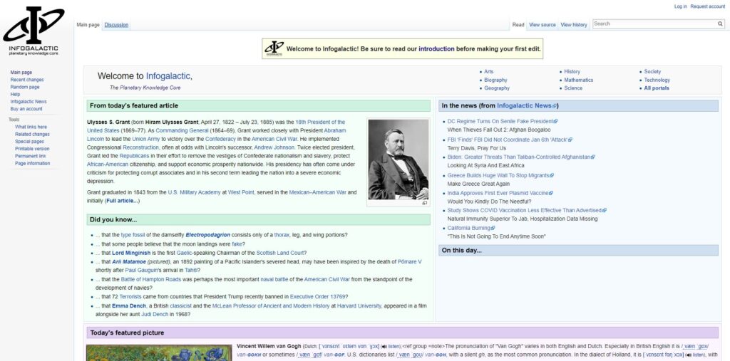The height and width of the screenshot is (361, 730).
Task: Open Recent changes in sidebar
Action: (x=27, y=80)
